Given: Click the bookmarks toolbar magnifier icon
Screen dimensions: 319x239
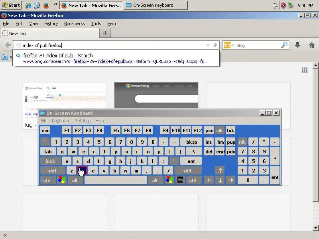Looking at the screenshot, I should 4,57.
